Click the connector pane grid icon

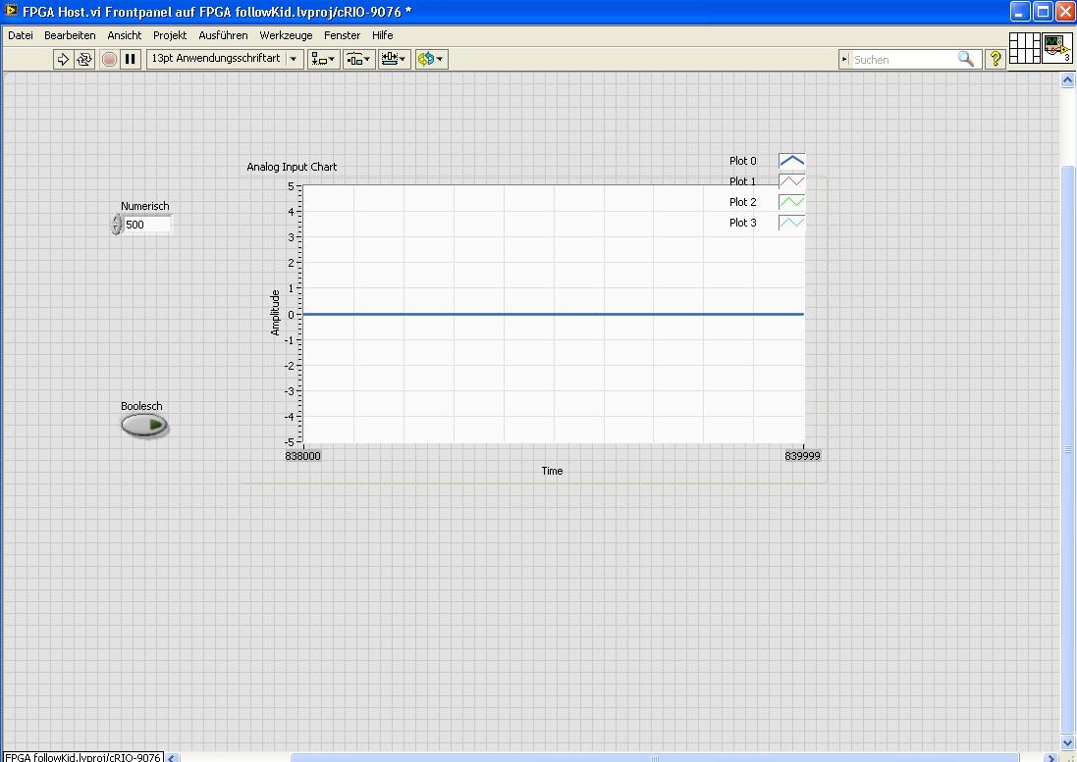(x=1024, y=48)
